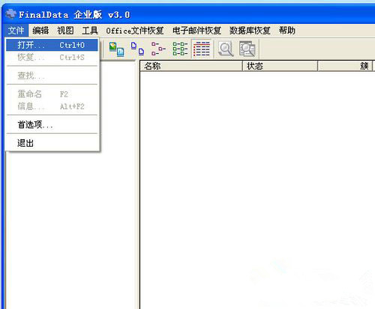Select 打开... in the File menu

(52, 45)
